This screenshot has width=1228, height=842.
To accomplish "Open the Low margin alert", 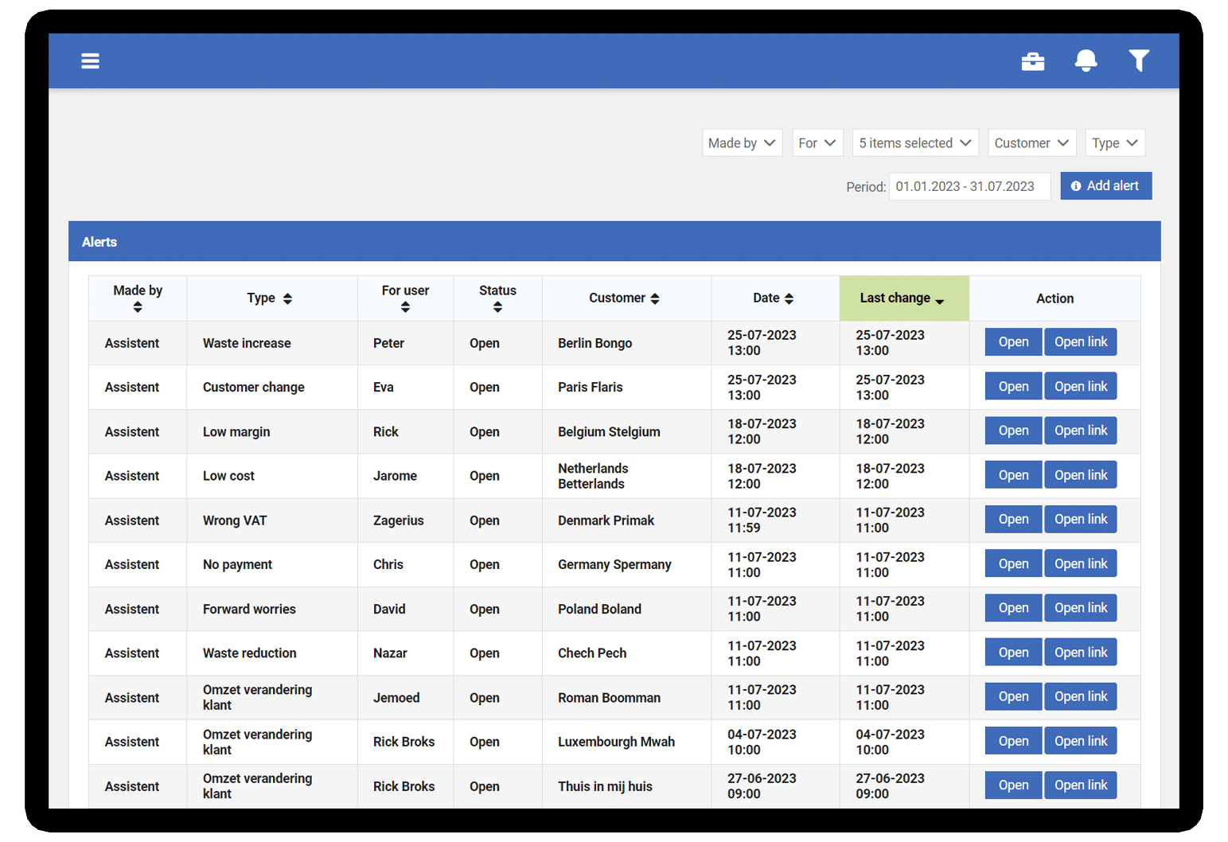I will click(1013, 431).
